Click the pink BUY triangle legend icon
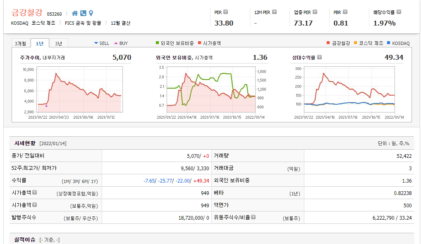 (116, 43)
